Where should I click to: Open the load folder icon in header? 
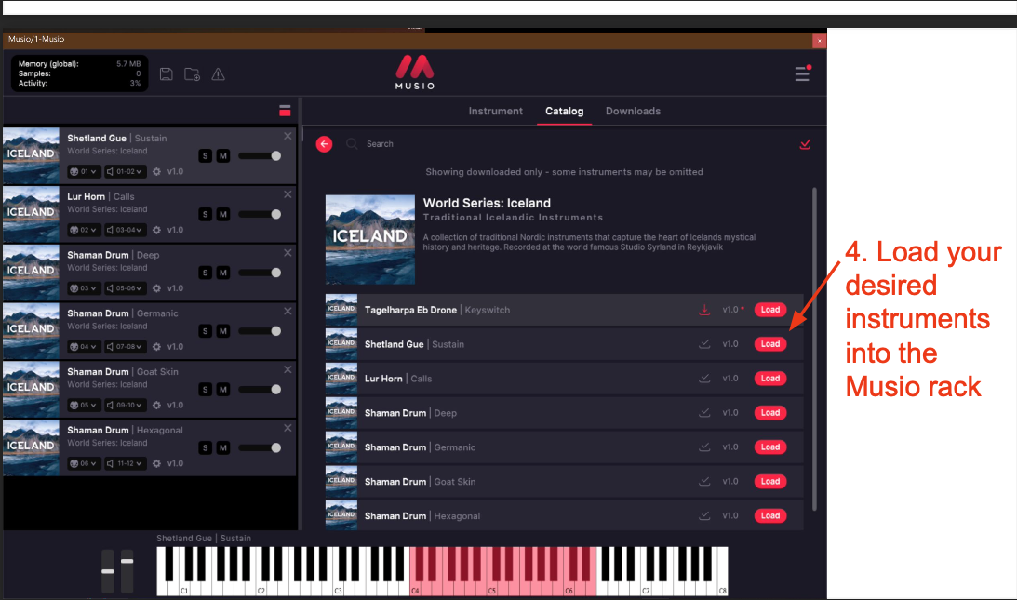point(192,73)
